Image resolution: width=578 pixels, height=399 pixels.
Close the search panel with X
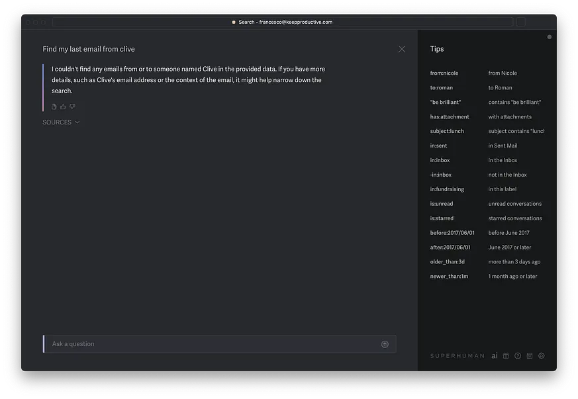[402, 49]
